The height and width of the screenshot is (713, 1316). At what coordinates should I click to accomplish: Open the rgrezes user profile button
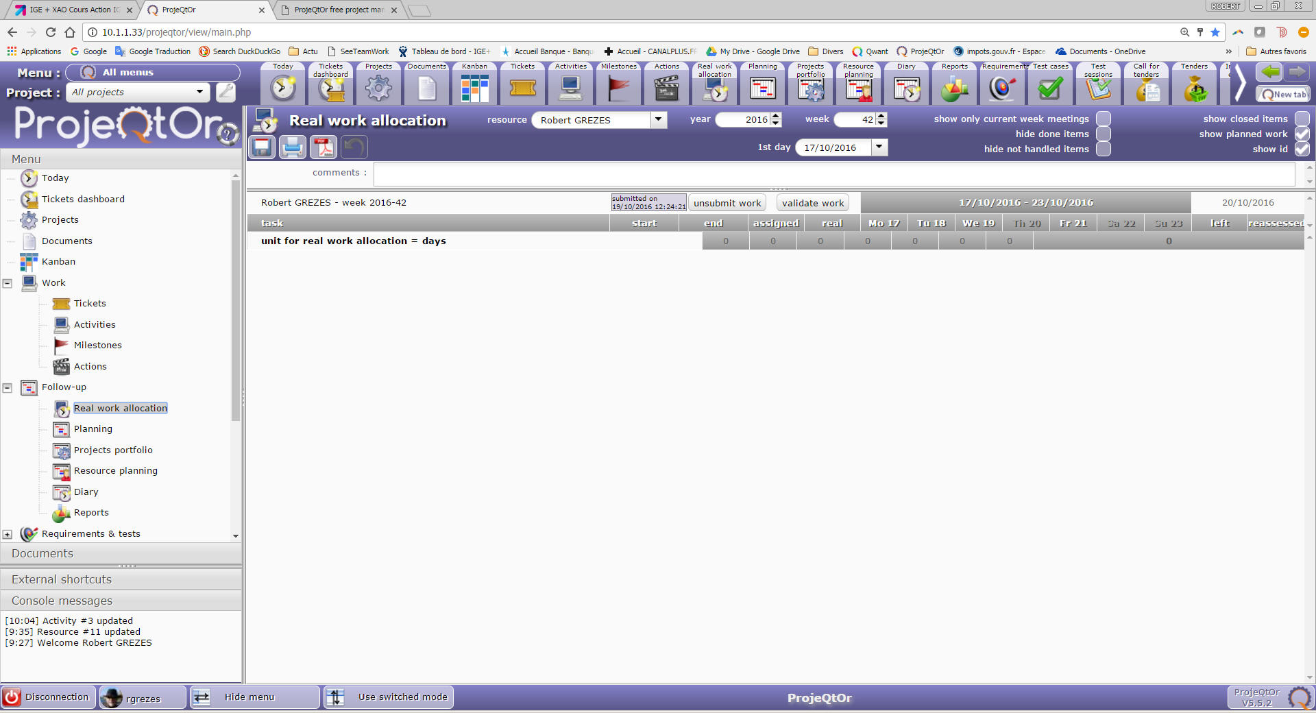[143, 697]
